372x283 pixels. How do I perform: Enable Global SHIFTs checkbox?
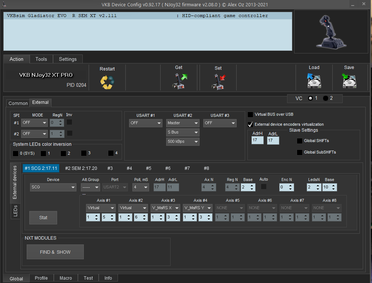click(299, 141)
